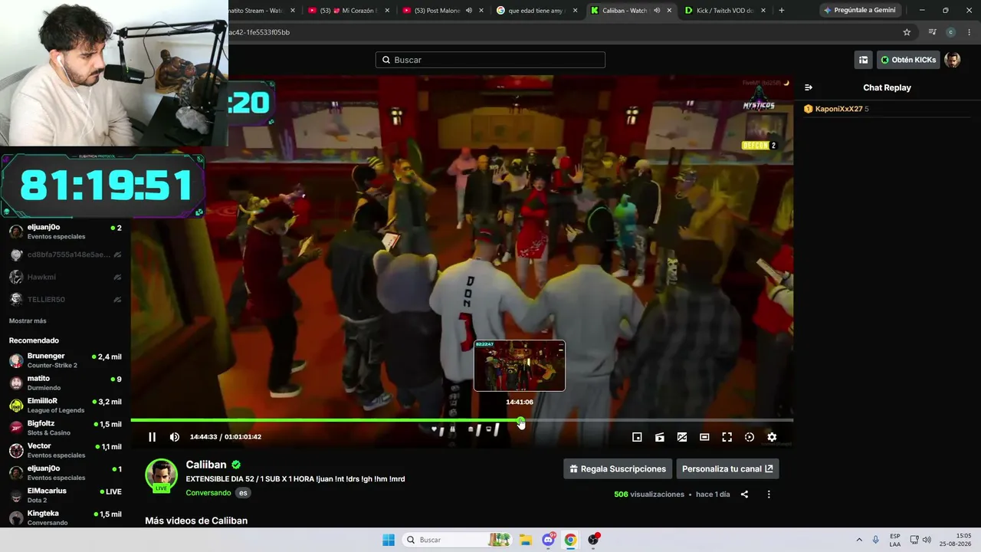
Task: Mute audio on Post Malone tab
Action: click(468, 11)
